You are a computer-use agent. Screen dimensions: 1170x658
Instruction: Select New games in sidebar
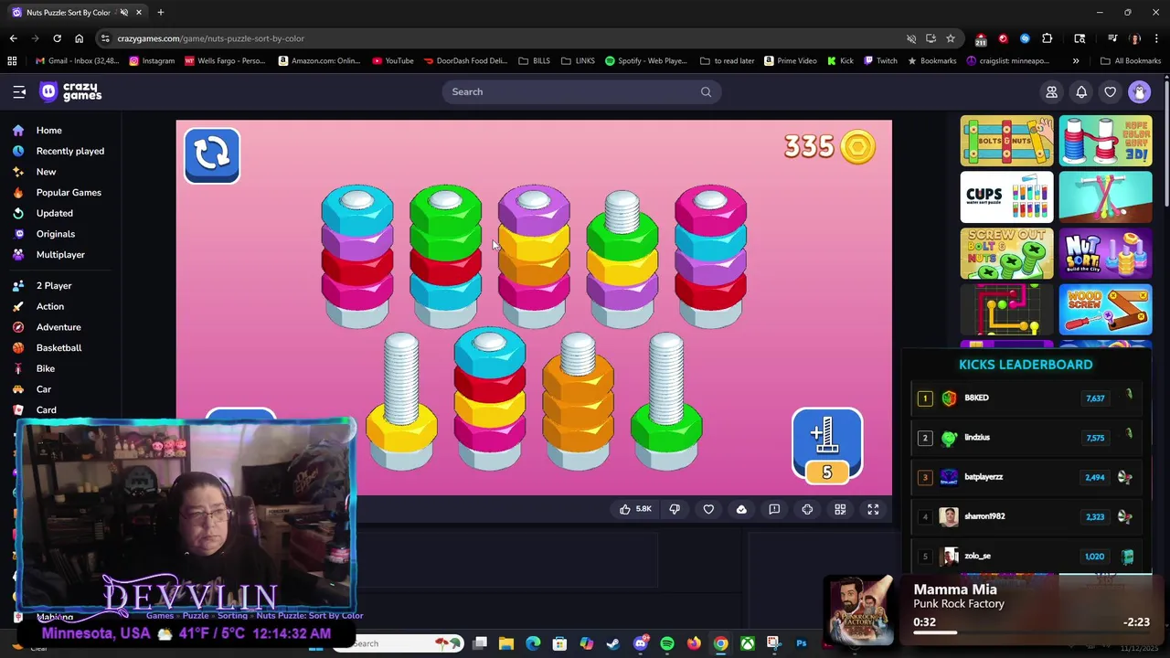[46, 172]
